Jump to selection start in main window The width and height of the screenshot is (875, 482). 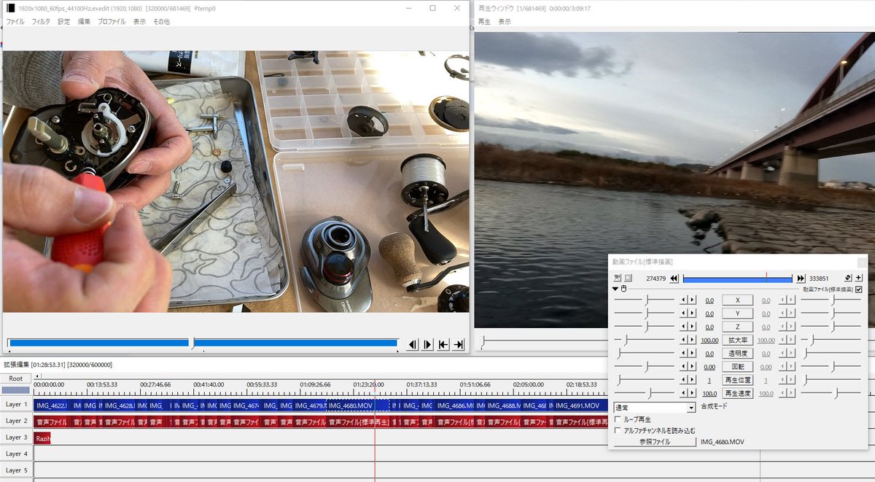[443, 344]
